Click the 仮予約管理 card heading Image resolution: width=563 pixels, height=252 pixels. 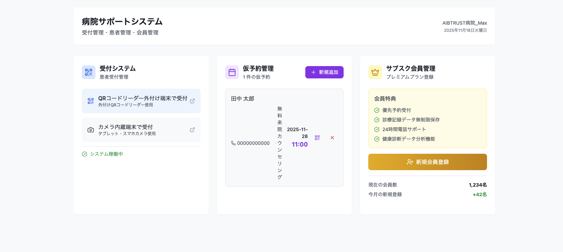coord(258,68)
